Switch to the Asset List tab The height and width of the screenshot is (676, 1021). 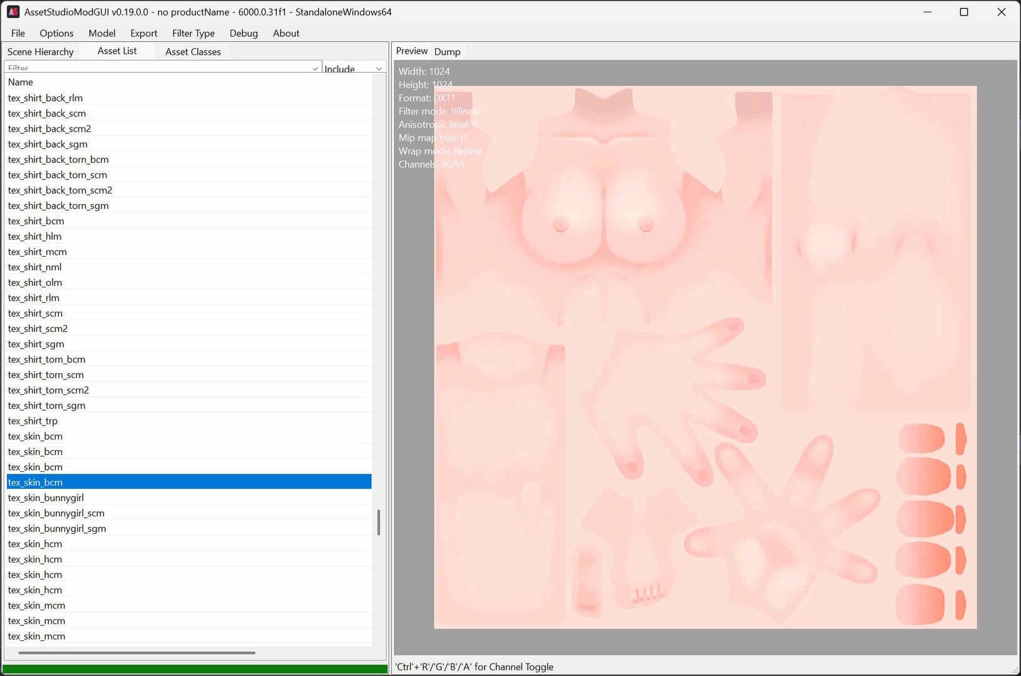coord(117,51)
